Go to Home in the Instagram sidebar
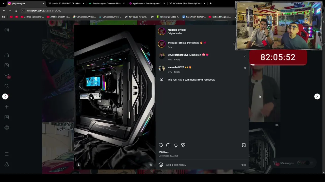 point(7,55)
